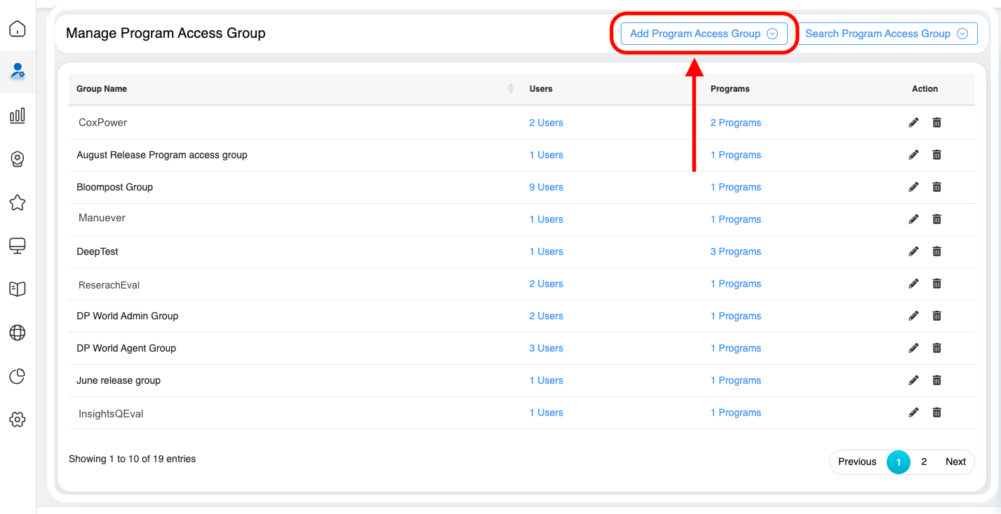Click the Previous pagination button
The image size is (1001, 514).
click(856, 461)
